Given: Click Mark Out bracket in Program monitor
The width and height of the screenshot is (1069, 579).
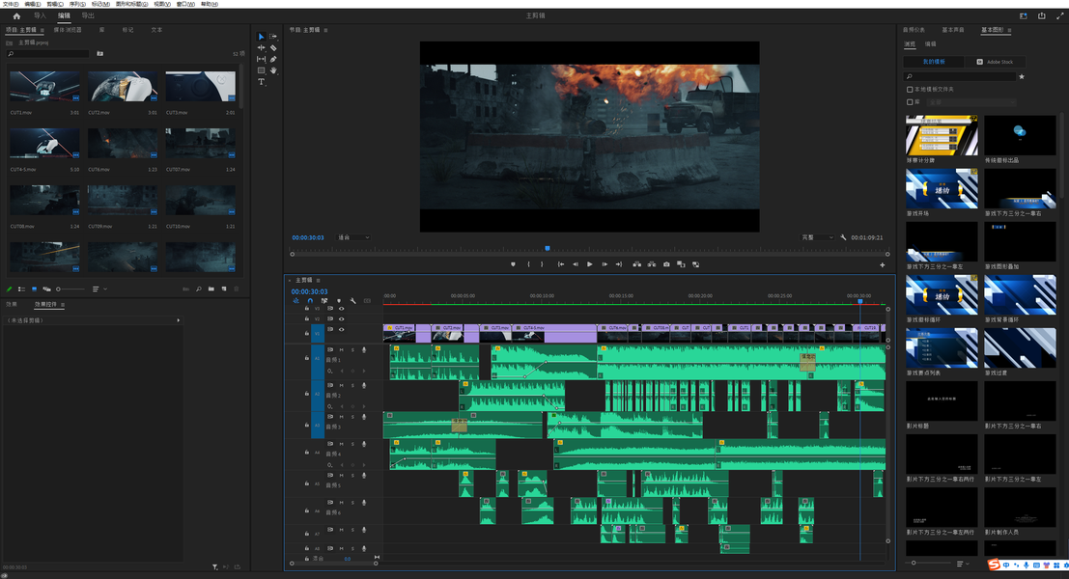Looking at the screenshot, I should pyautogui.click(x=542, y=264).
